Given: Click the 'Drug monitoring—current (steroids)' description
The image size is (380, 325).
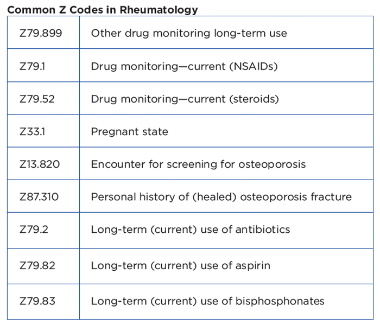Looking at the screenshot, I should (185, 99).
